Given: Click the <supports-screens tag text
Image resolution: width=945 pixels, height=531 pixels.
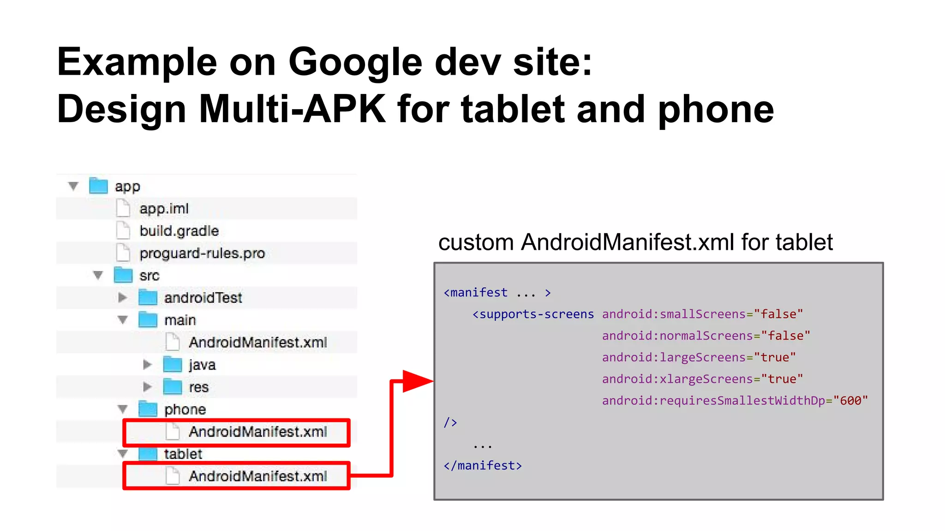Looking at the screenshot, I should (533, 314).
